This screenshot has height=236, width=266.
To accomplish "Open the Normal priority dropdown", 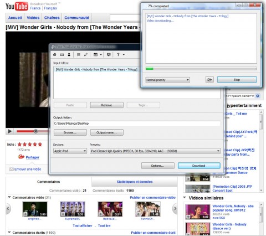I will (x=167, y=80).
